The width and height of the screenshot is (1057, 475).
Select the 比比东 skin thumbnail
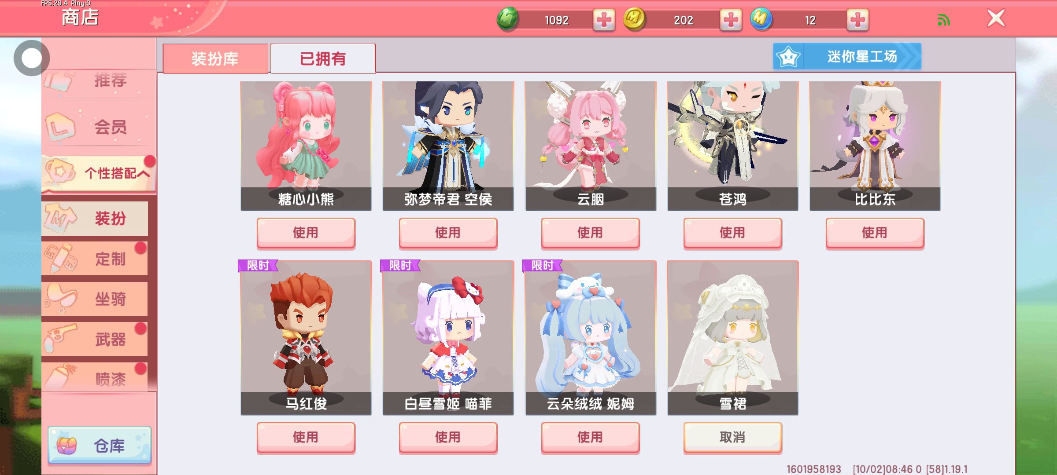click(875, 146)
